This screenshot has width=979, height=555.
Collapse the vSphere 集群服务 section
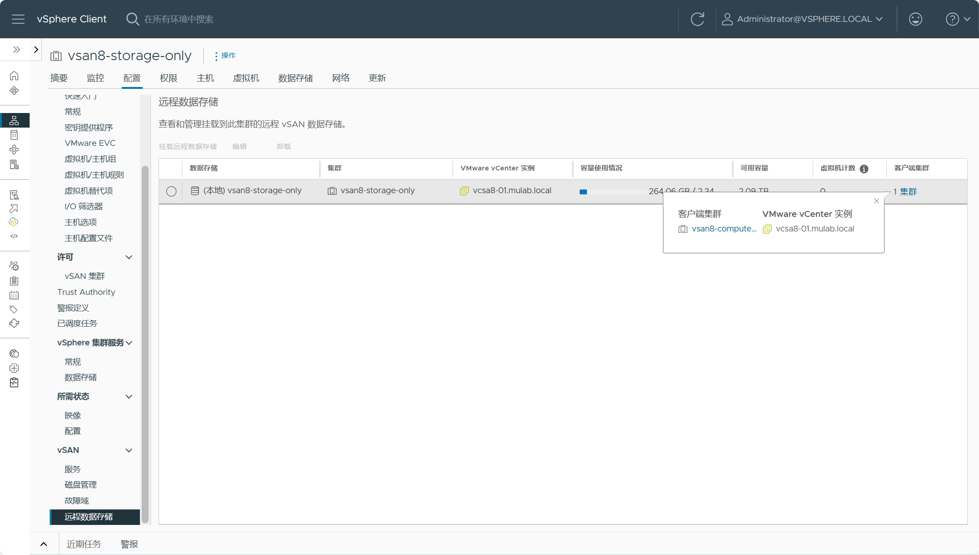129,343
